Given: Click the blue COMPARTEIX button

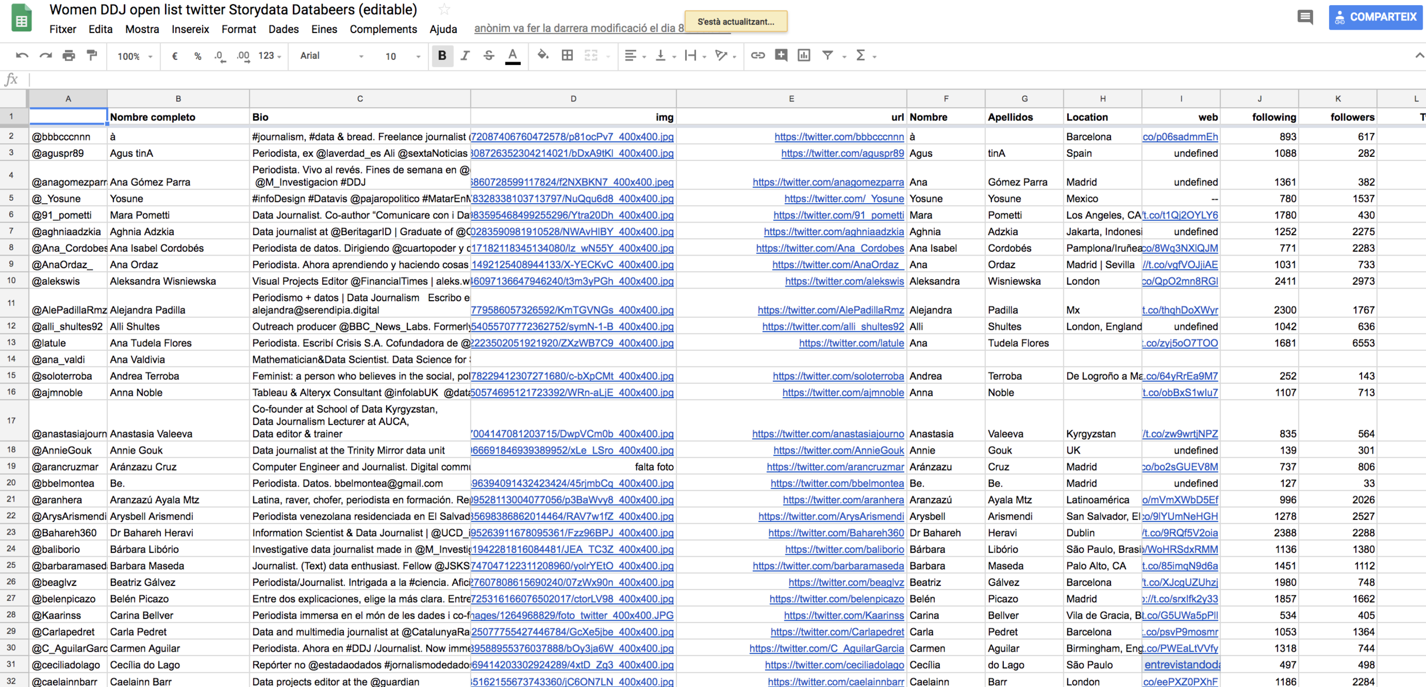Looking at the screenshot, I should (1375, 17).
